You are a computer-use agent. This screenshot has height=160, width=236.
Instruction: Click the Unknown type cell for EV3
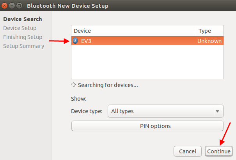(x=209, y=41)
